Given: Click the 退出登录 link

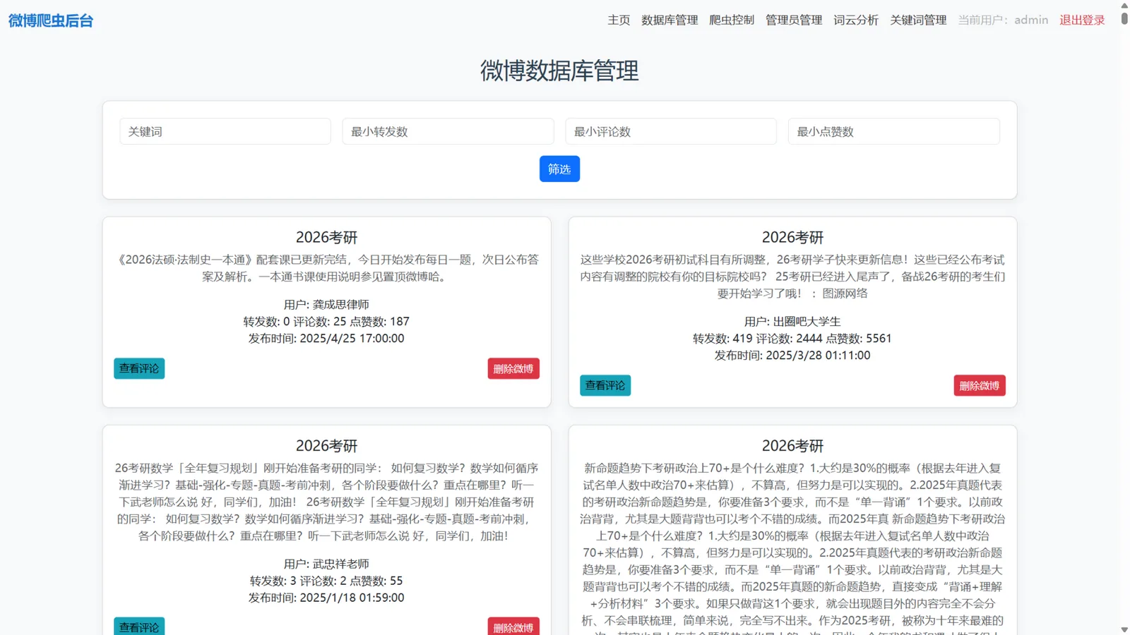Looking at the screenshot, I should tap(1082, 20).
